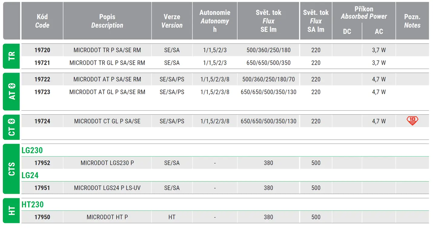This screenshot has height=229, width=433.
Task: Select the green TR side tab
Action: [12, 56]
